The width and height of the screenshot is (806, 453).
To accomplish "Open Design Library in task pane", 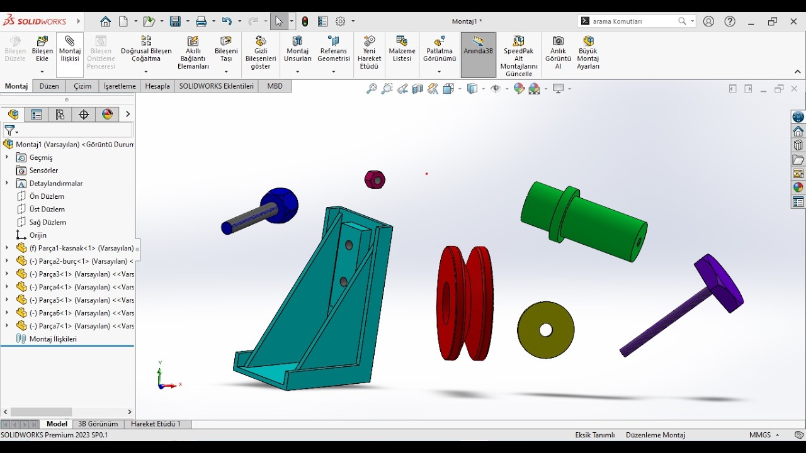I will [x=798, y=145].
